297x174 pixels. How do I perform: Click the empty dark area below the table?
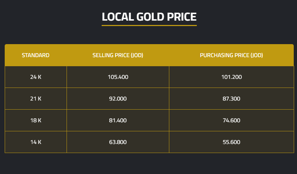point(148,164)
